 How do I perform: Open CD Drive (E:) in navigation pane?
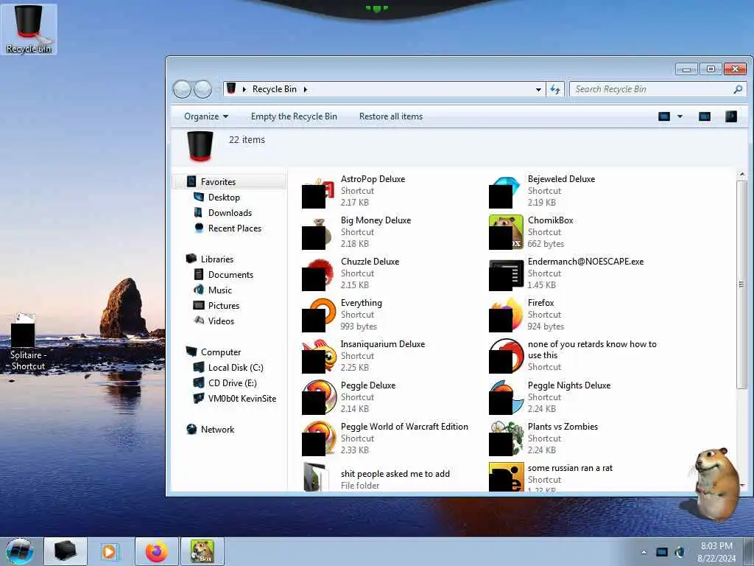coord(232,382)
